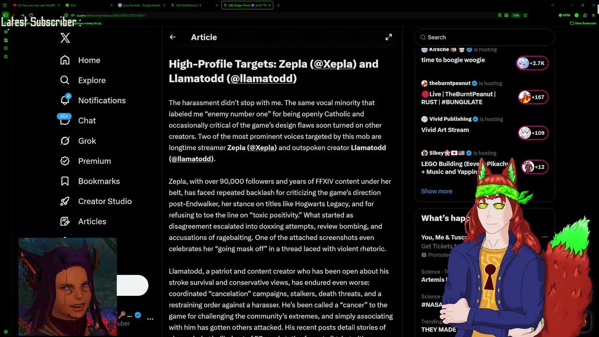Open the @Xepla link in the paragraph
Screen dimensions: 599x337
[262, 147]
